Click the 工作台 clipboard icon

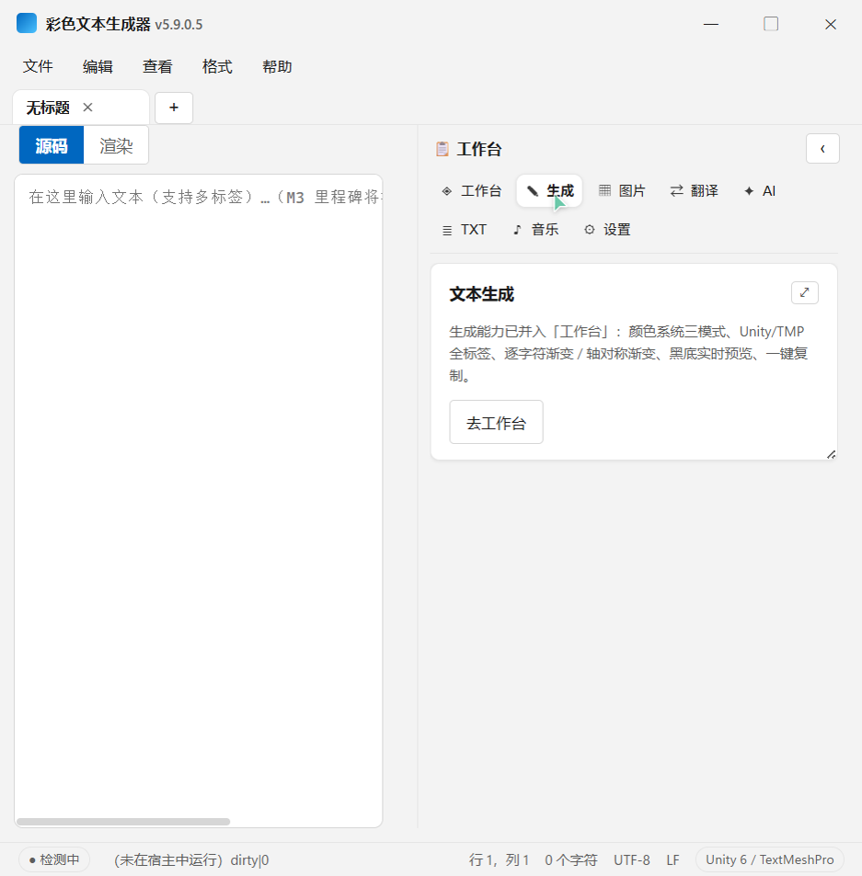tap(442, 149)
